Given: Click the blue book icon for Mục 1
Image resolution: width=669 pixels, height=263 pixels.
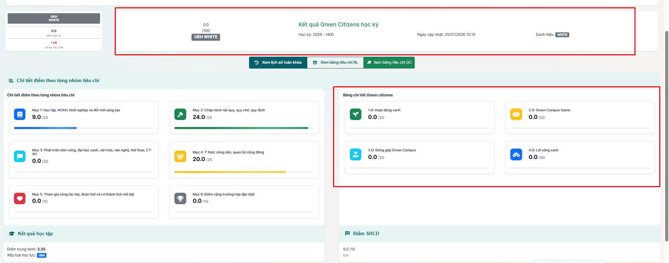Looking at the screenshot, I should click(20, 114).
